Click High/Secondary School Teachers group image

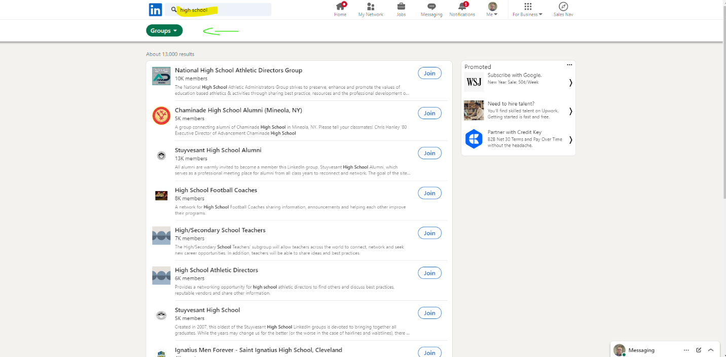pyautogui.click(x=161, y=236)
